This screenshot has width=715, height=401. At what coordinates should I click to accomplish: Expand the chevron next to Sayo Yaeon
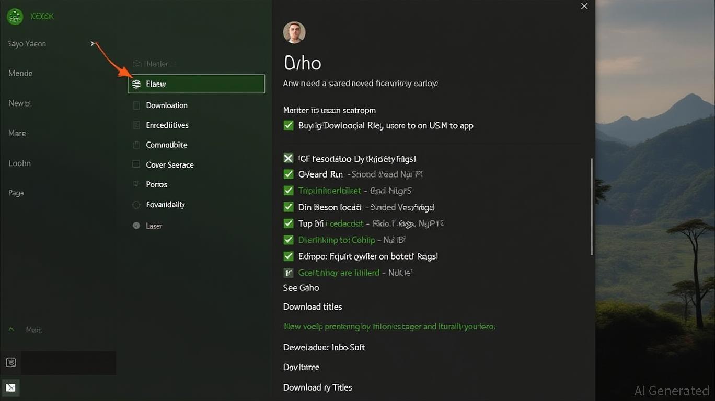point(93,44)
